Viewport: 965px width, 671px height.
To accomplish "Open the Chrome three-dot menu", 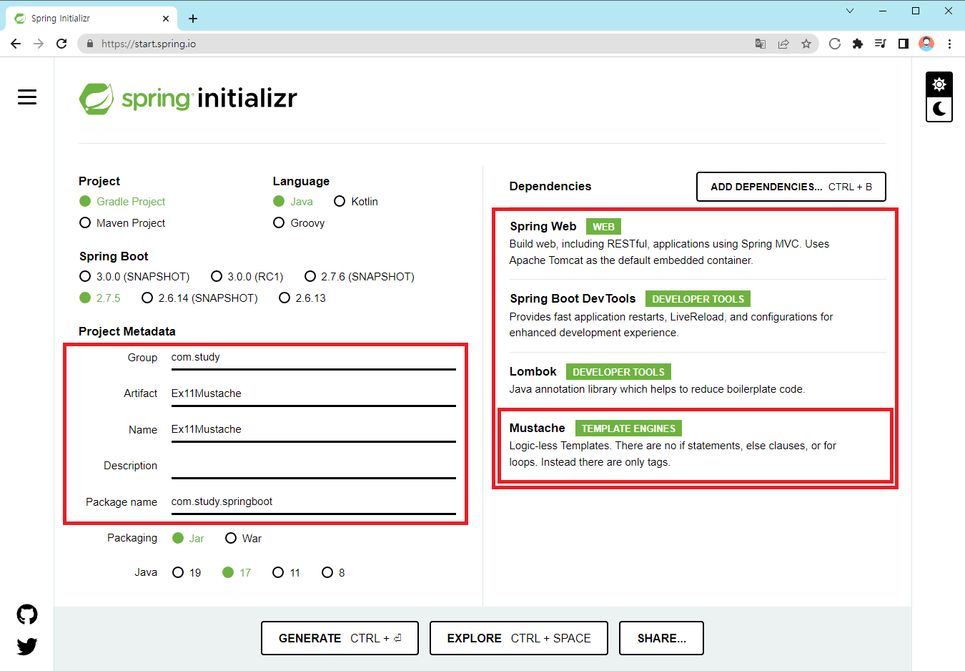I will (949, 44).
